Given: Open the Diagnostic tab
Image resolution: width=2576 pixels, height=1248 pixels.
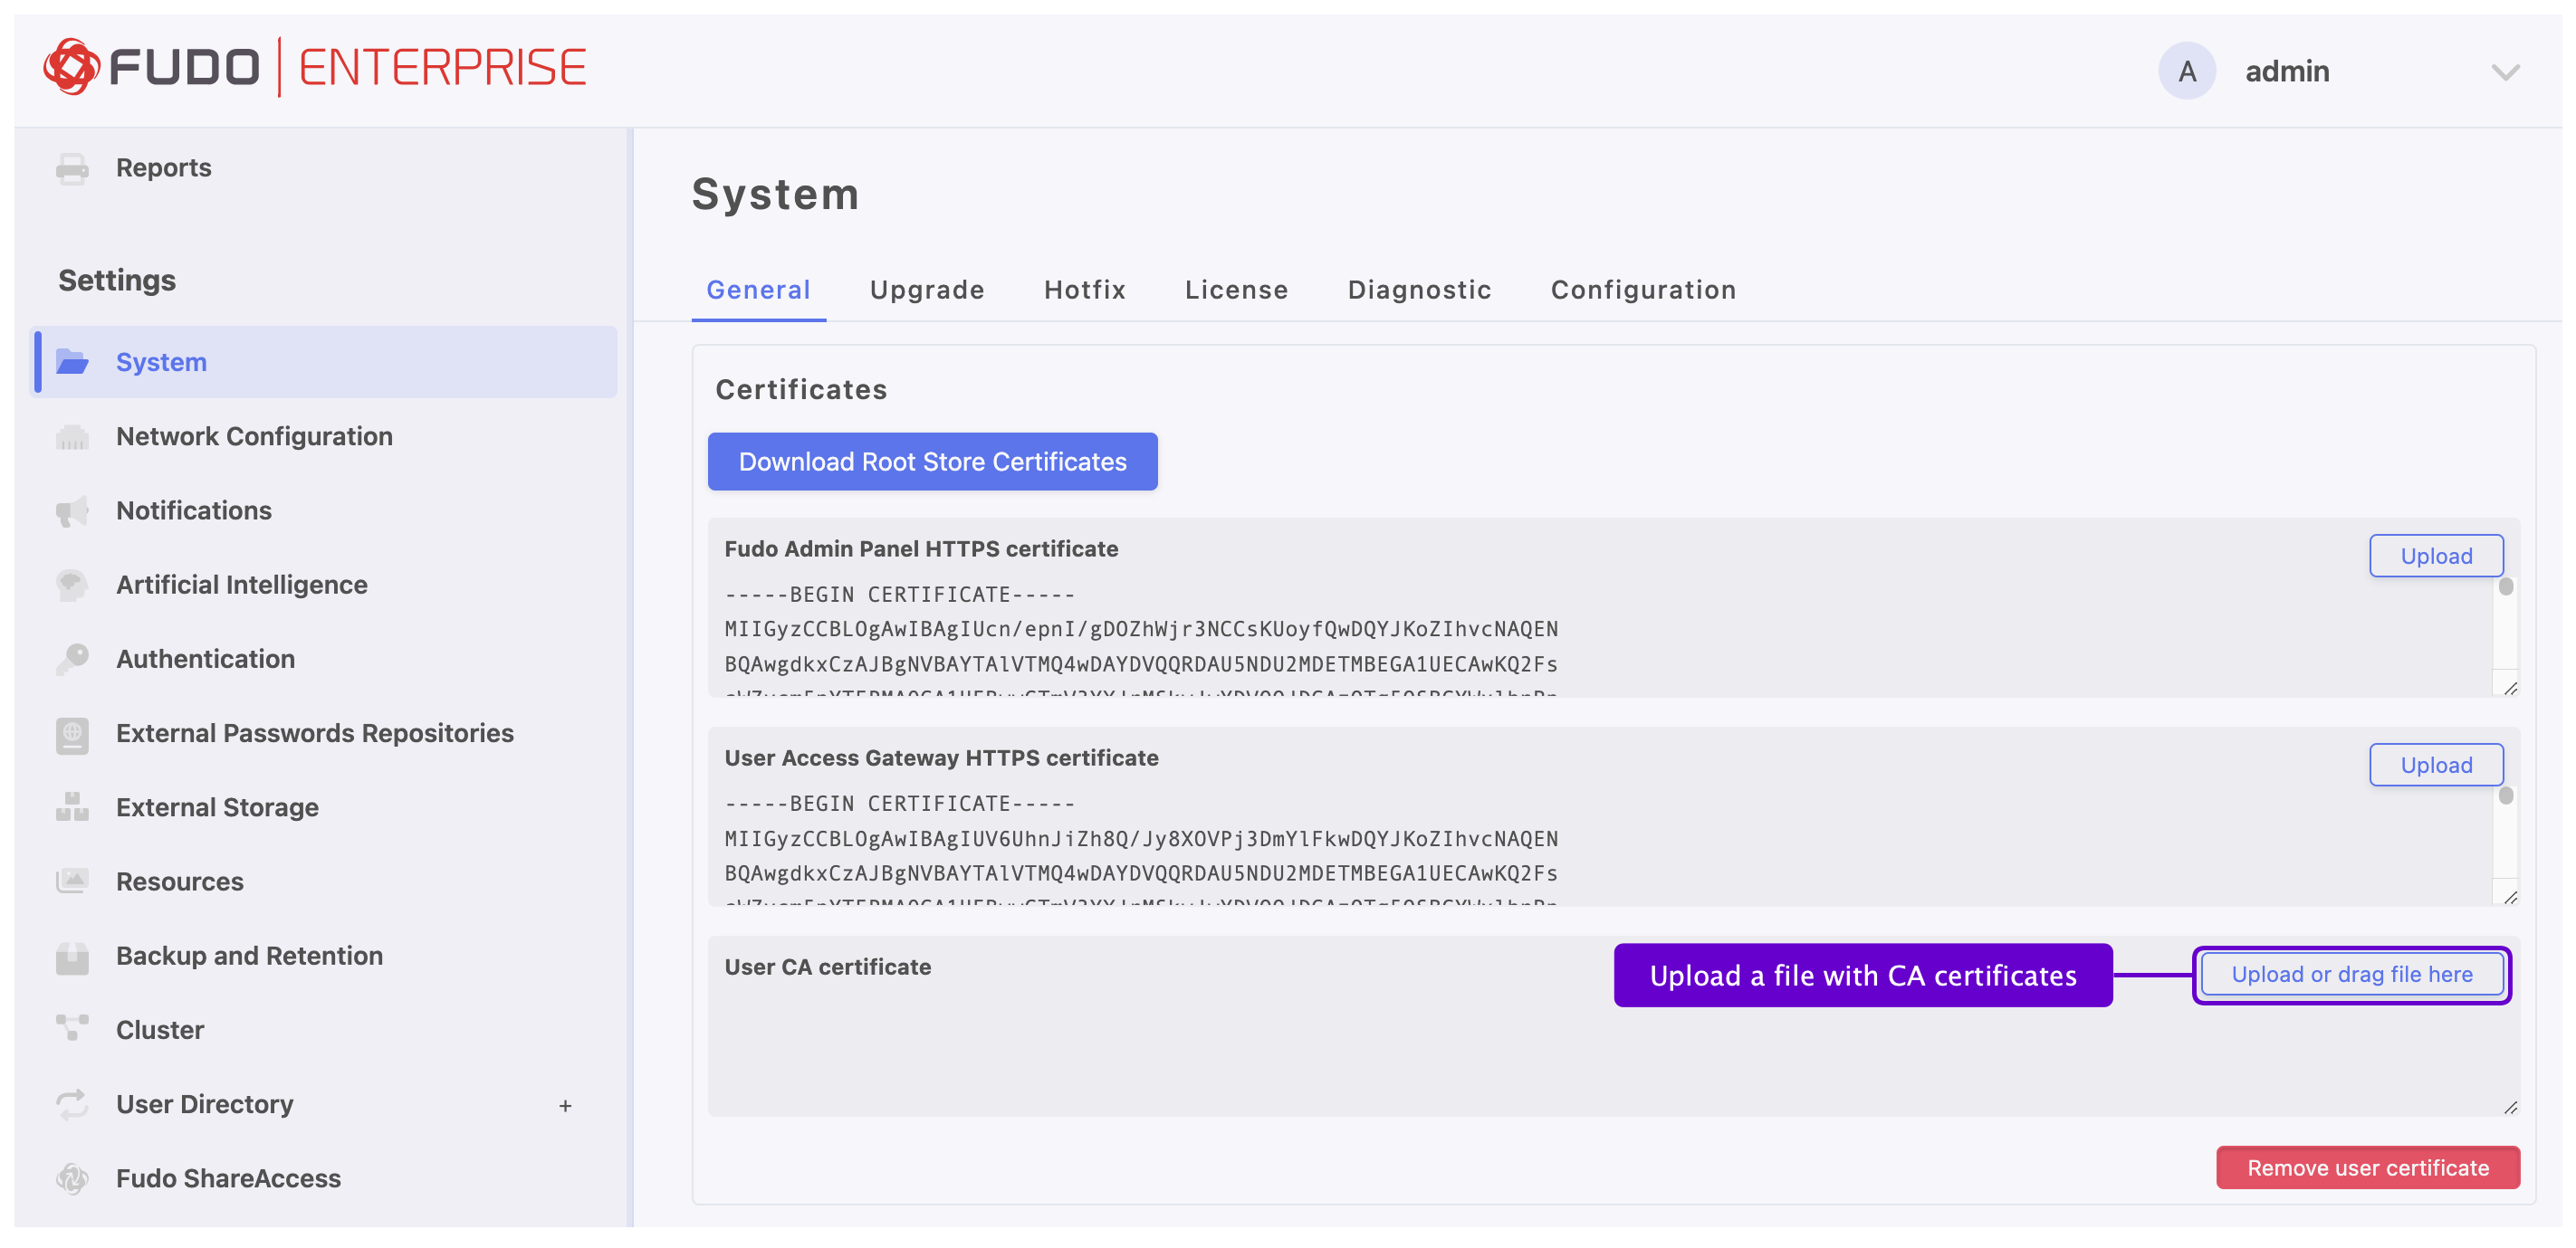Looking at the screenshot, I should [1418, 290].
